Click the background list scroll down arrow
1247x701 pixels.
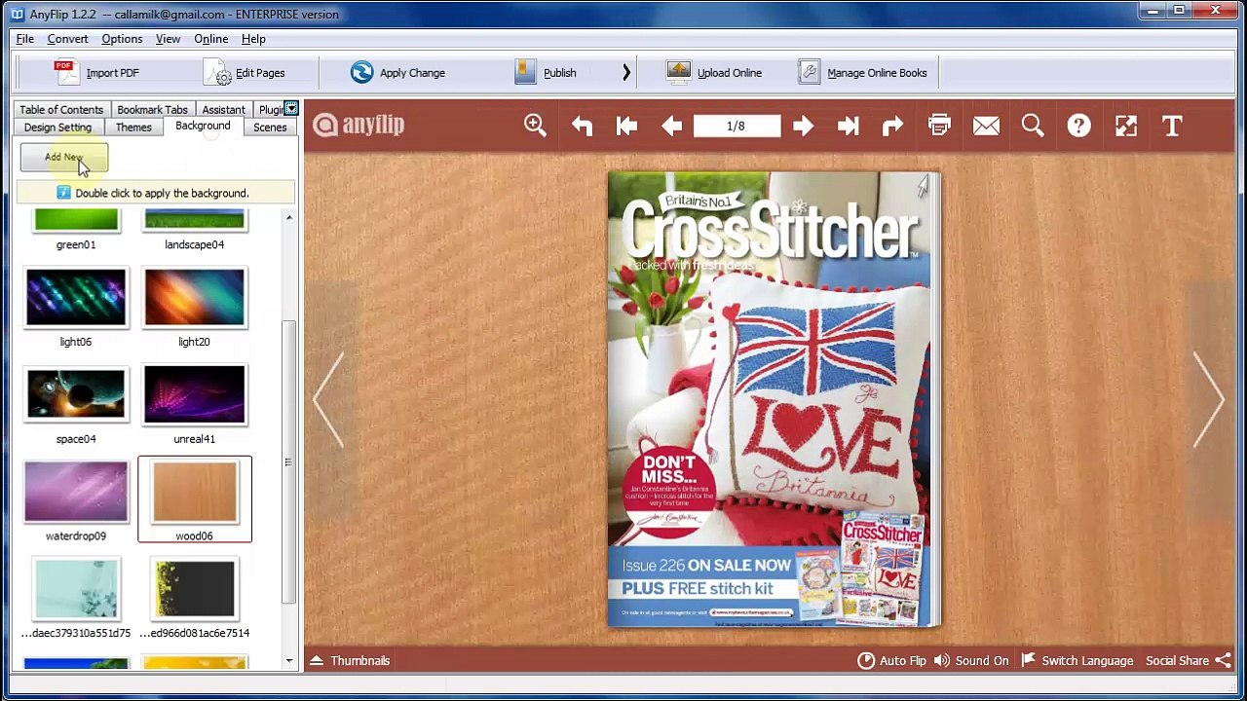click(288, 661)
